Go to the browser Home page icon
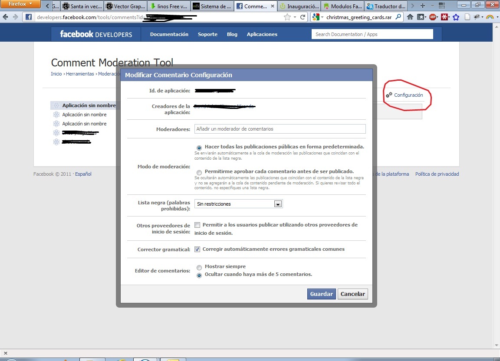 [x=410, y=17]
